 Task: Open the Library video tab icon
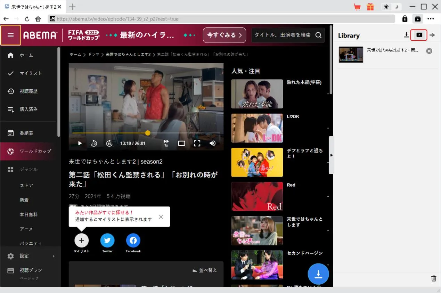point(419,35)
